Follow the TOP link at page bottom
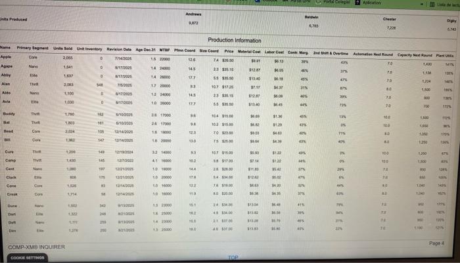 [x=233, y=258]
